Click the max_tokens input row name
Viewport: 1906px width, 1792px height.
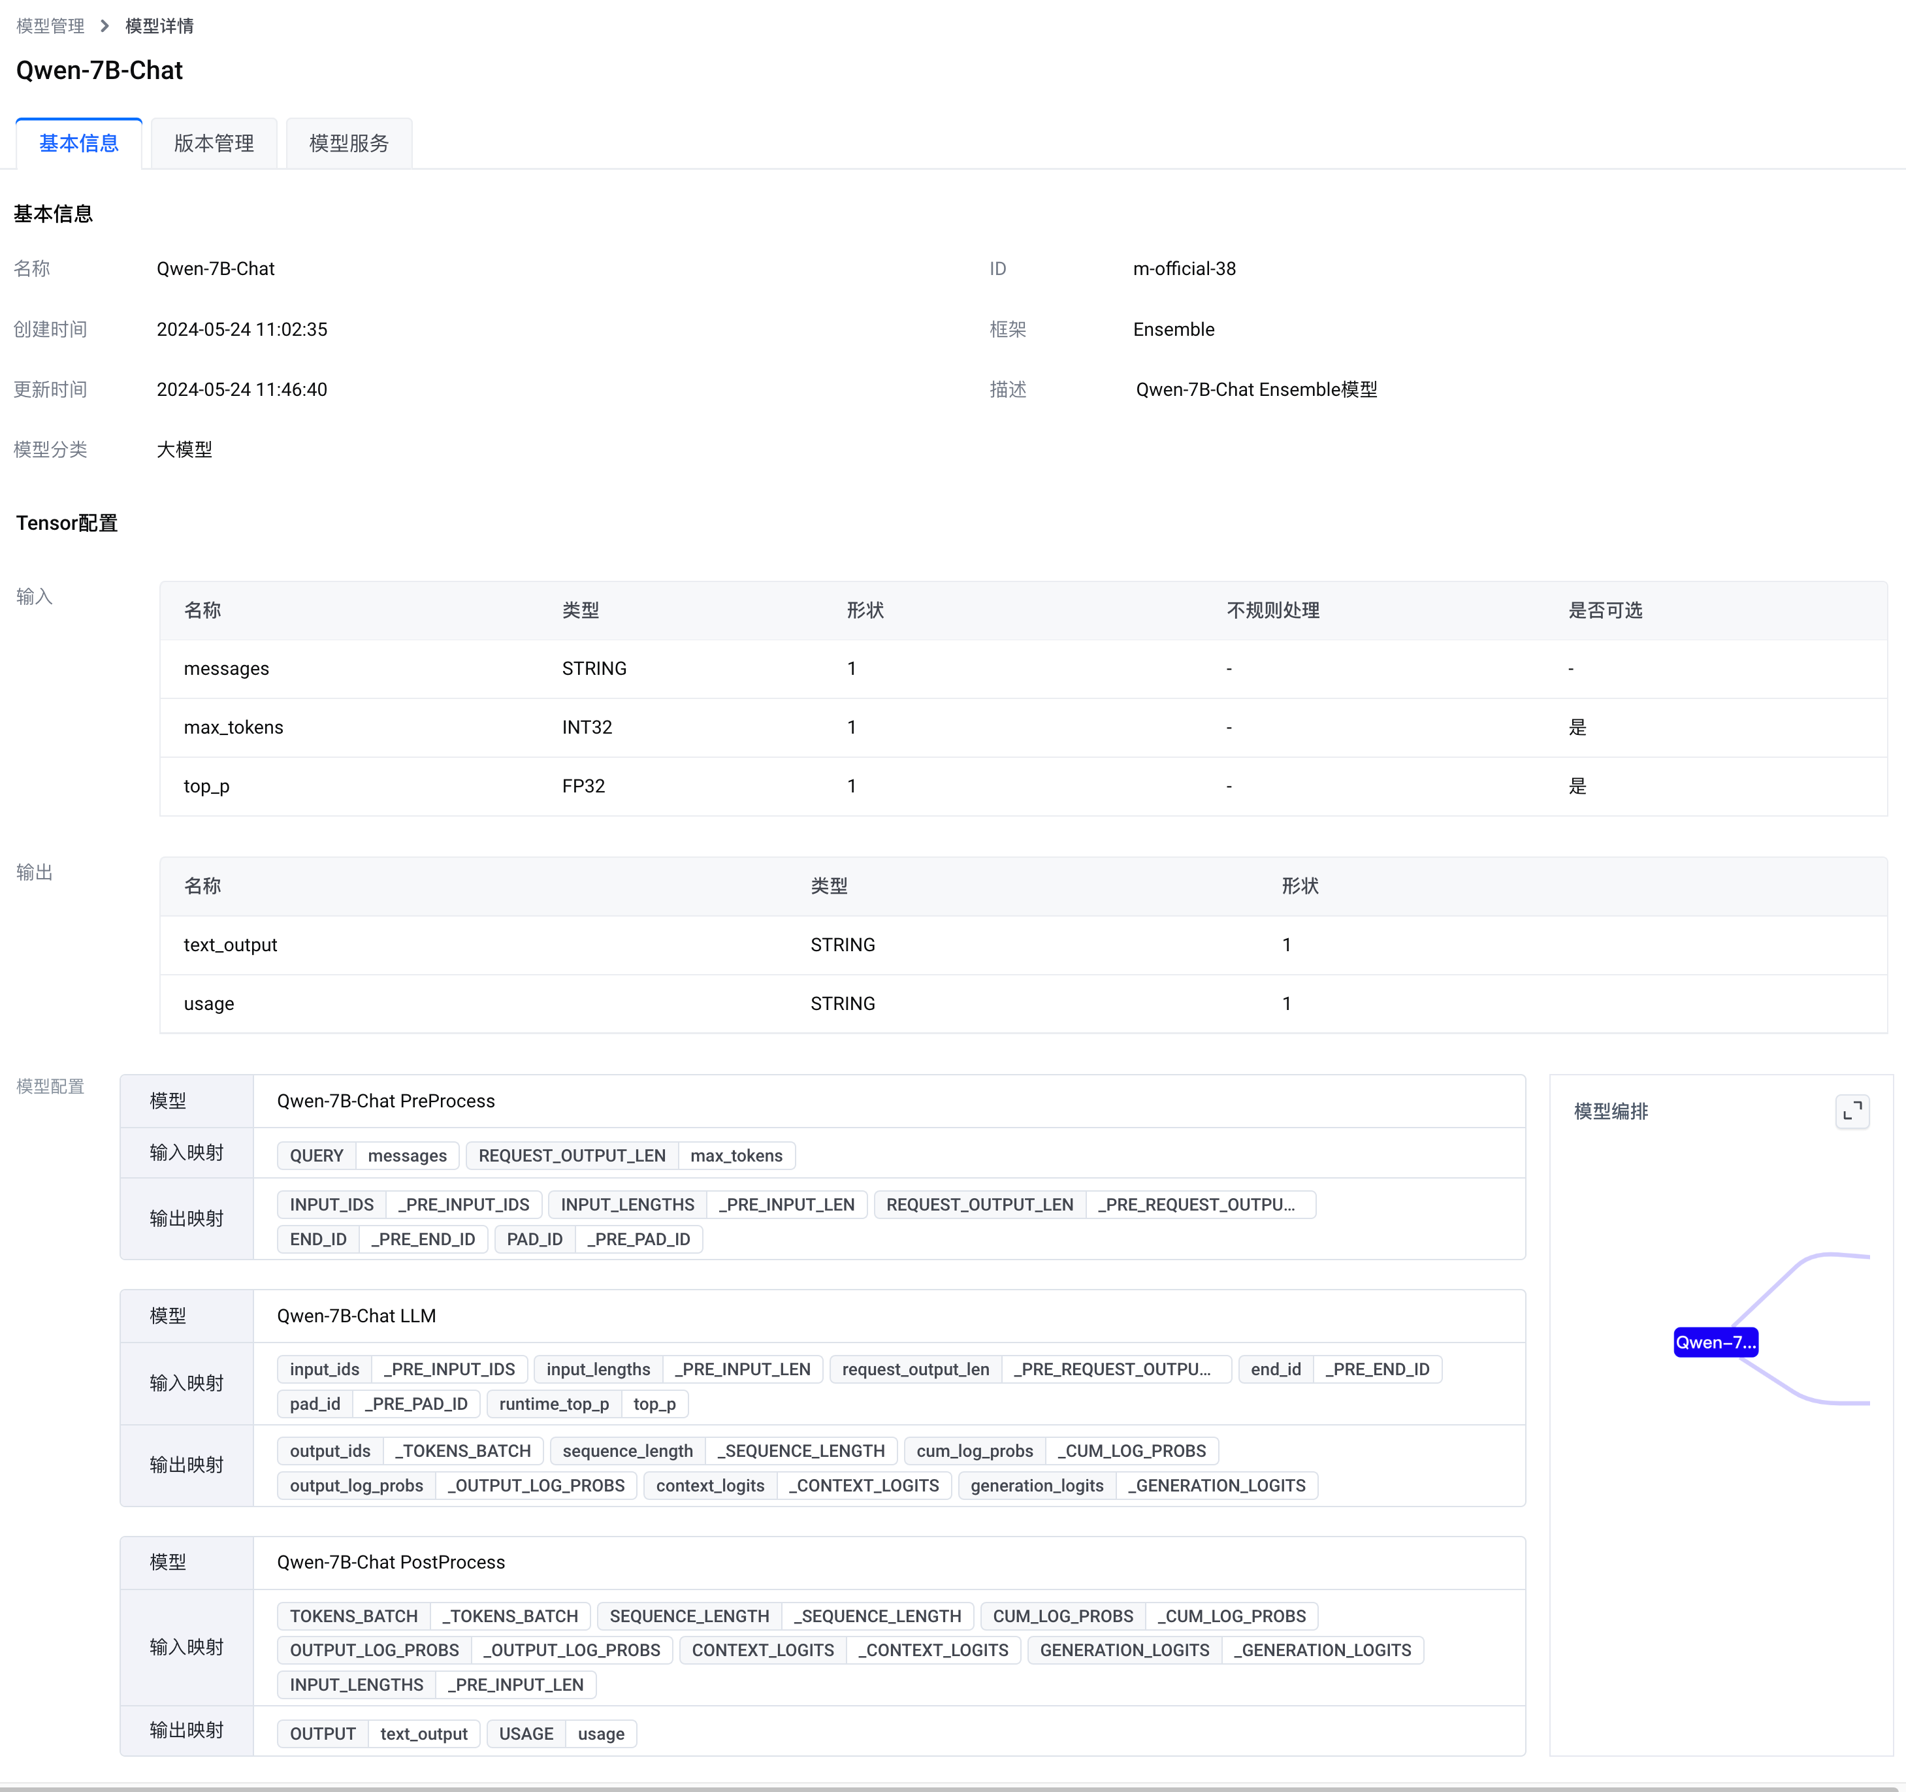234,726
